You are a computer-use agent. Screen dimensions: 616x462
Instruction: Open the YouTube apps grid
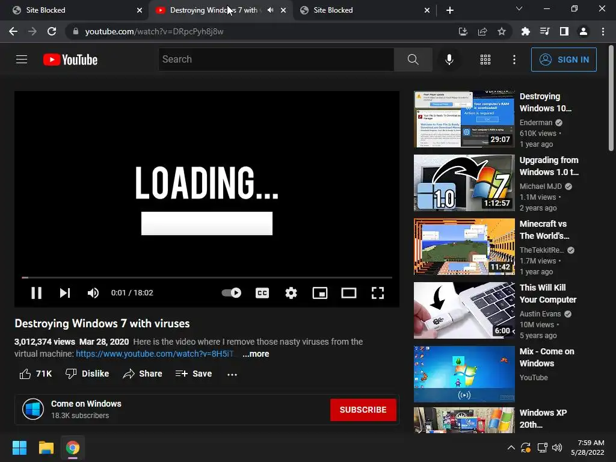tap(485, 60)
